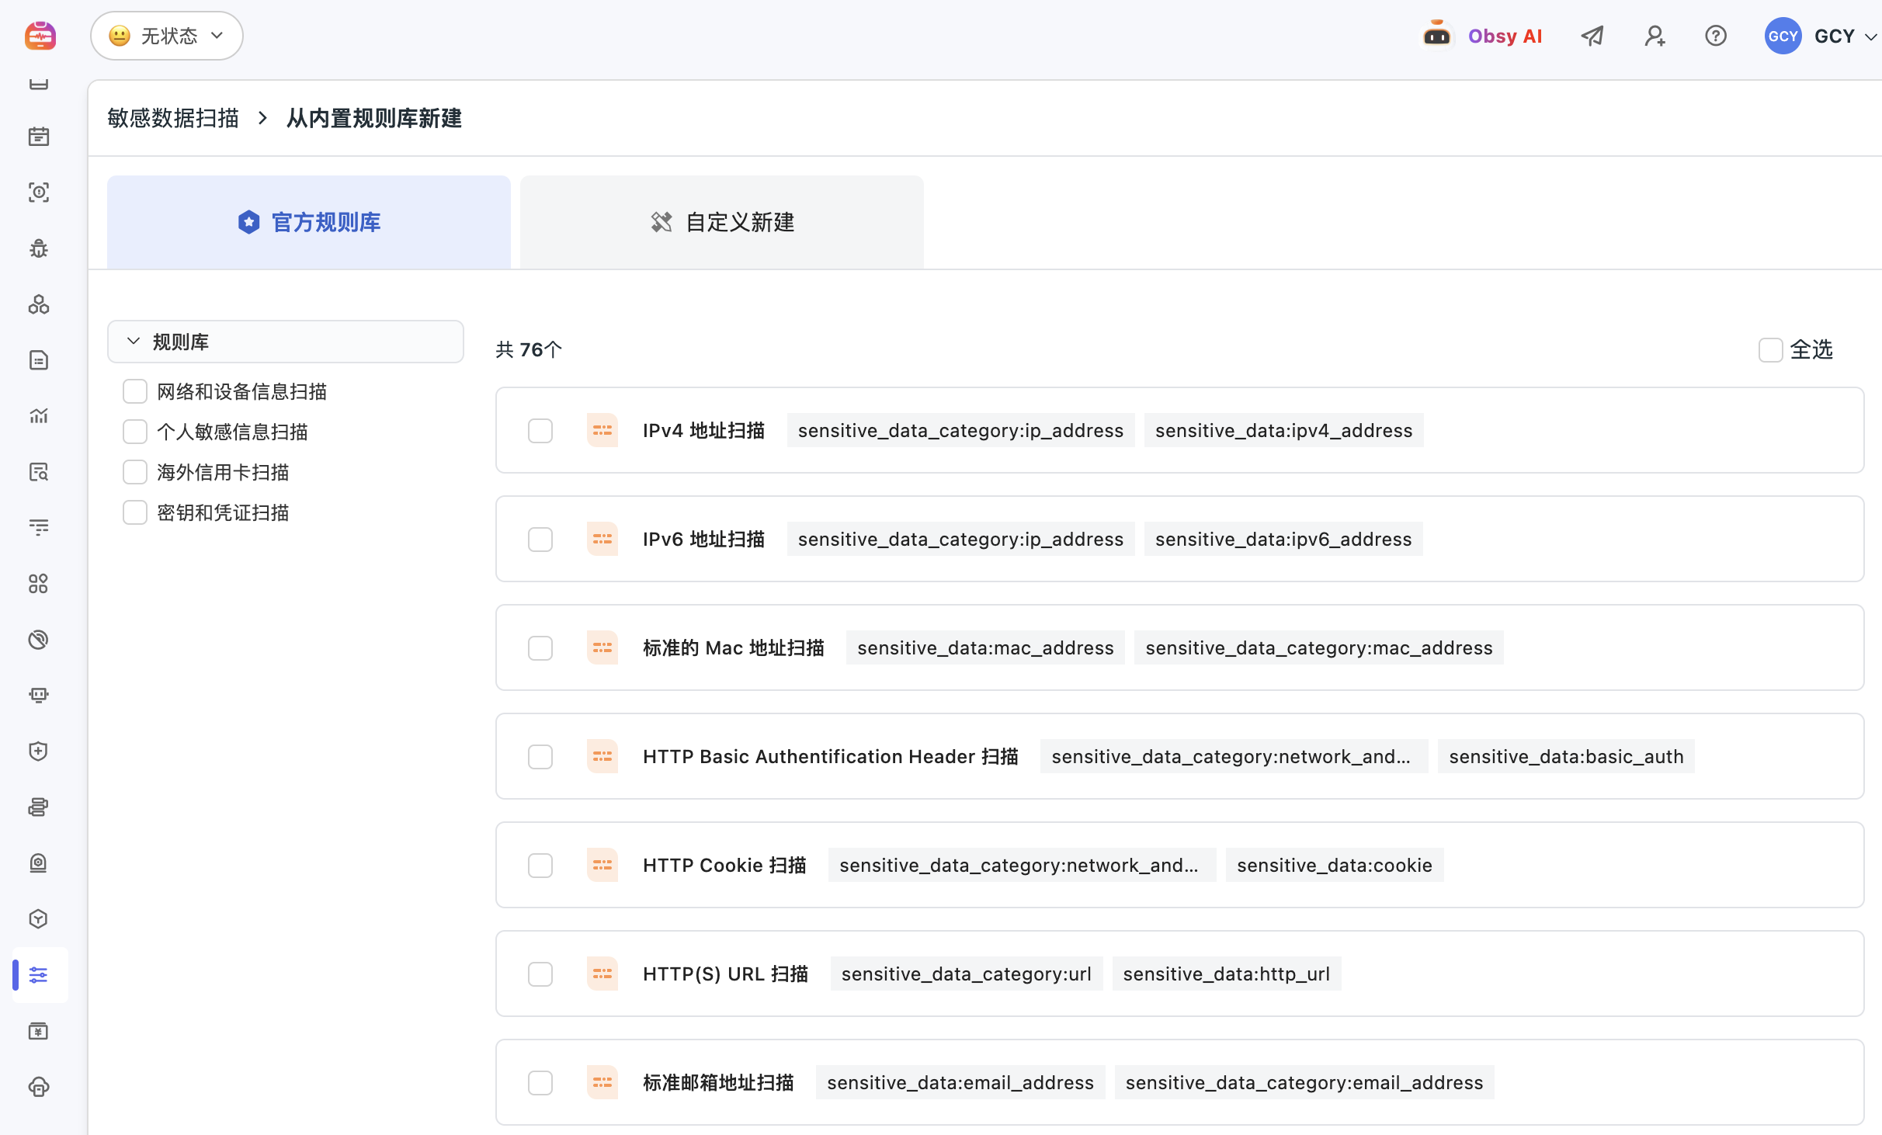1882x1135 pixels.
Task: Click tag sensitive_data:http_url
Action: click(x=1227, y=974)
